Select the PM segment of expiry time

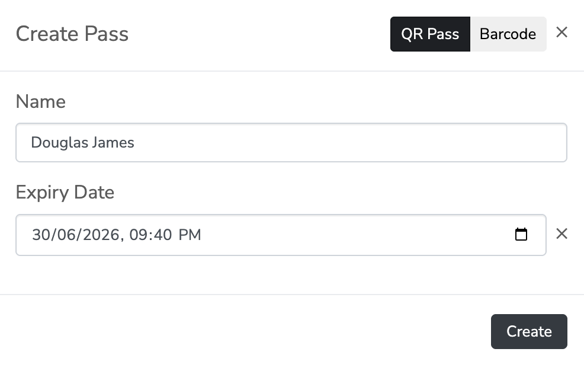tap(190, 235)
